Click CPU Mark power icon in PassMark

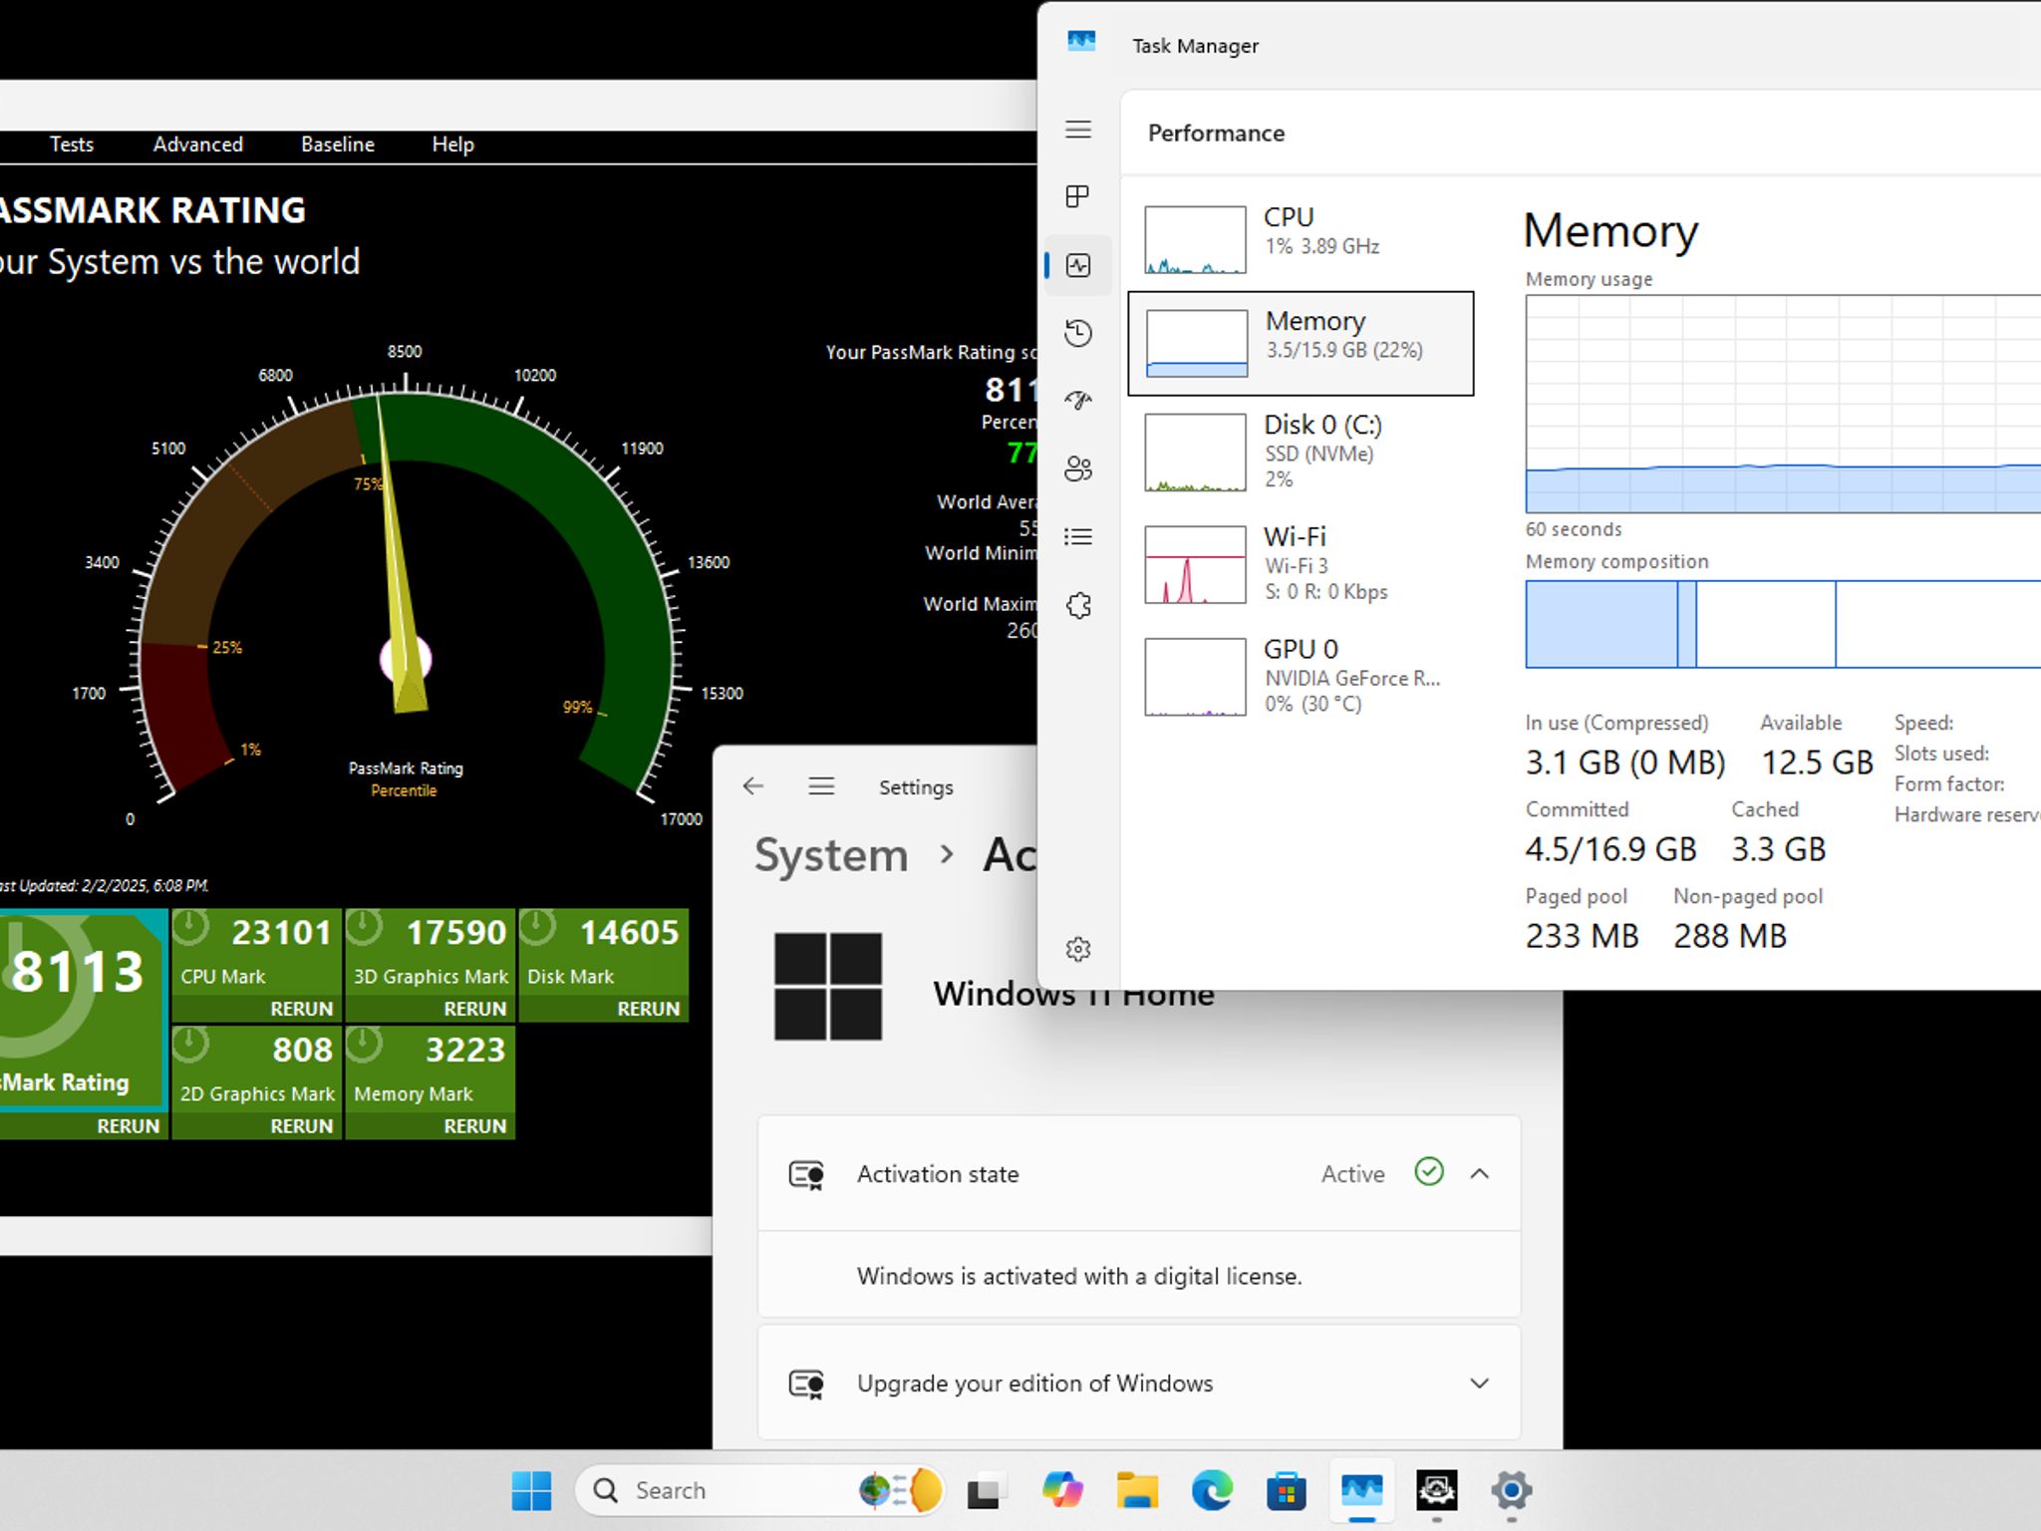[x=190, y=927]
